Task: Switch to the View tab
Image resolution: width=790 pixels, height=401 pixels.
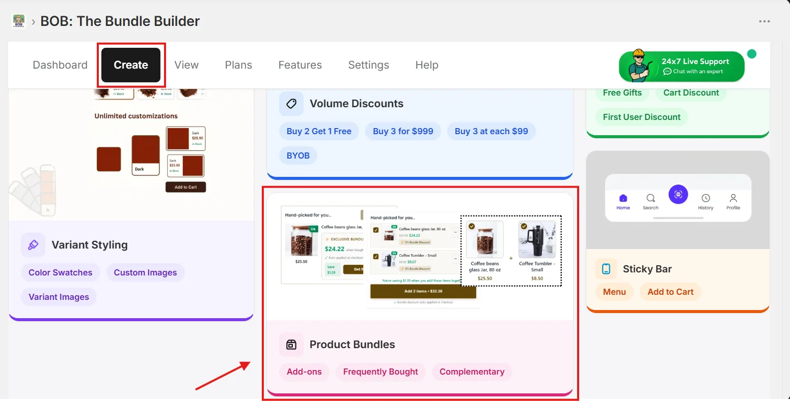Action: (x=186, y=65)
